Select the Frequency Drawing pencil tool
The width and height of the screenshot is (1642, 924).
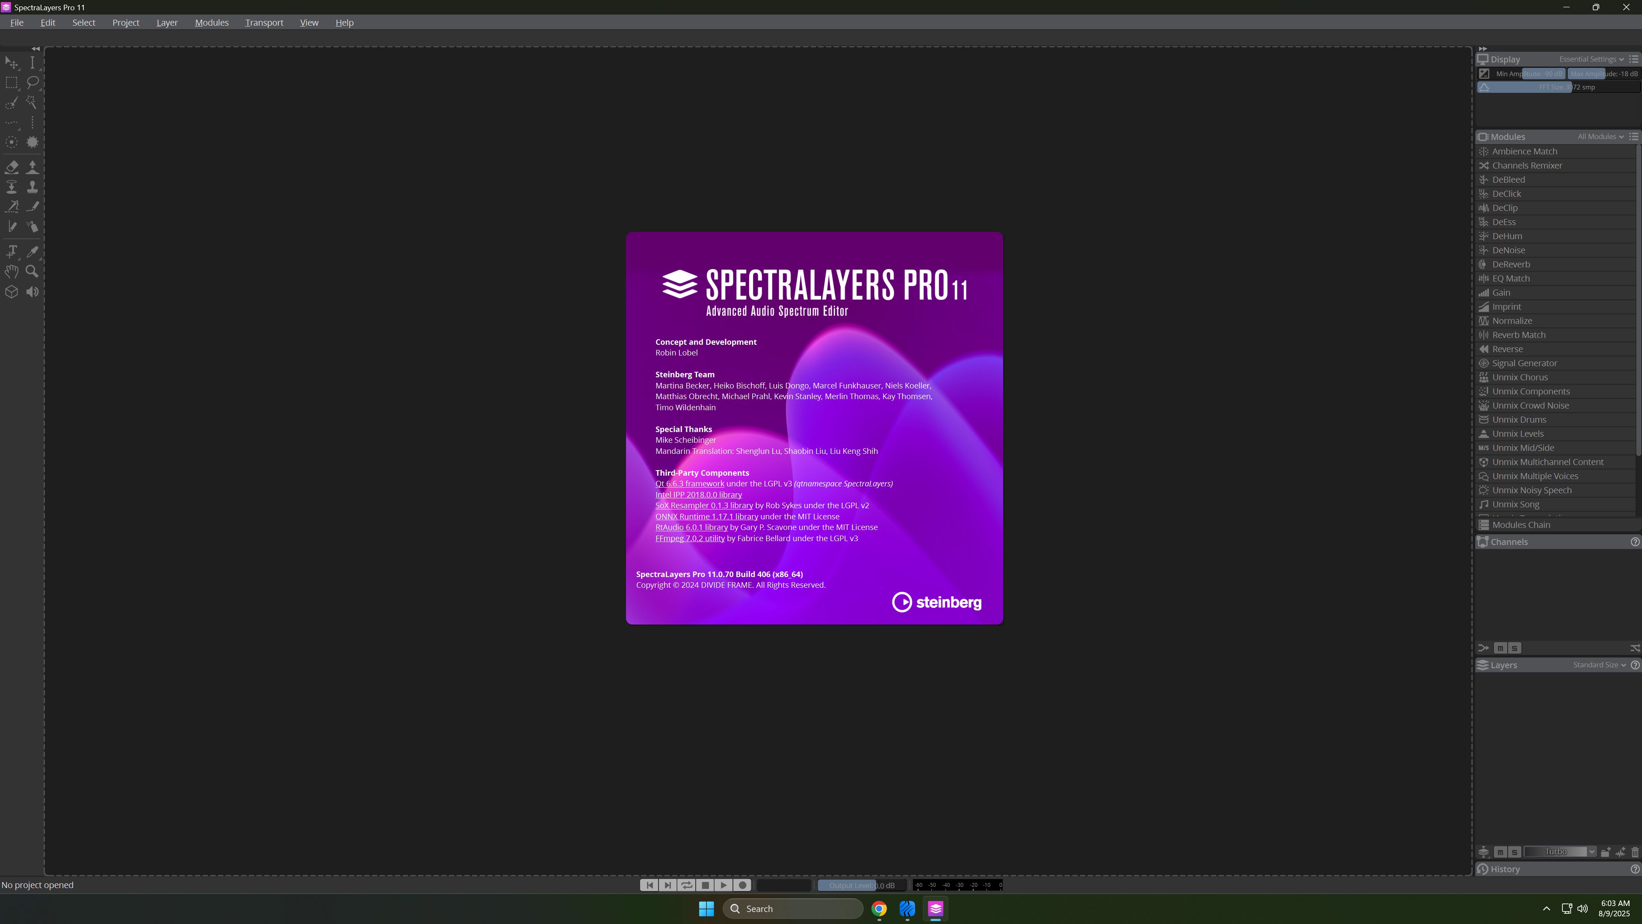point(32,207)
